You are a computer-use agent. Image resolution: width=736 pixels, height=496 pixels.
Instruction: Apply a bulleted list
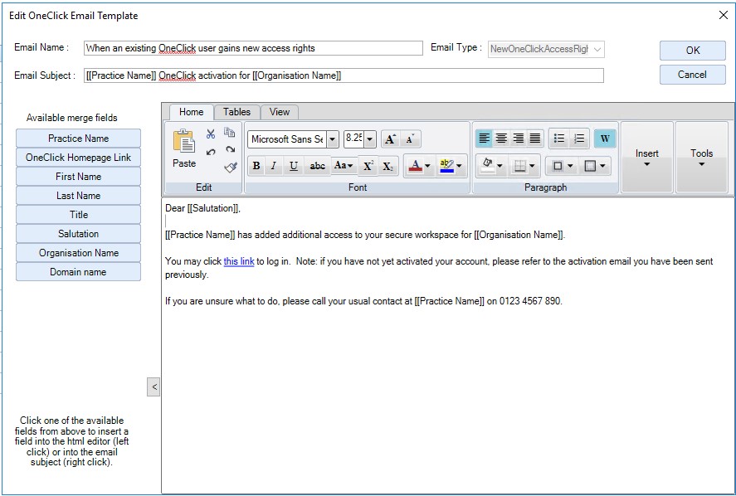click(559, 139)
